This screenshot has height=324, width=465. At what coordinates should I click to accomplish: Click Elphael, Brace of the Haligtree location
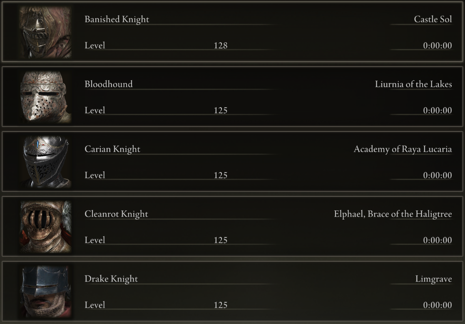coord(393,214)
